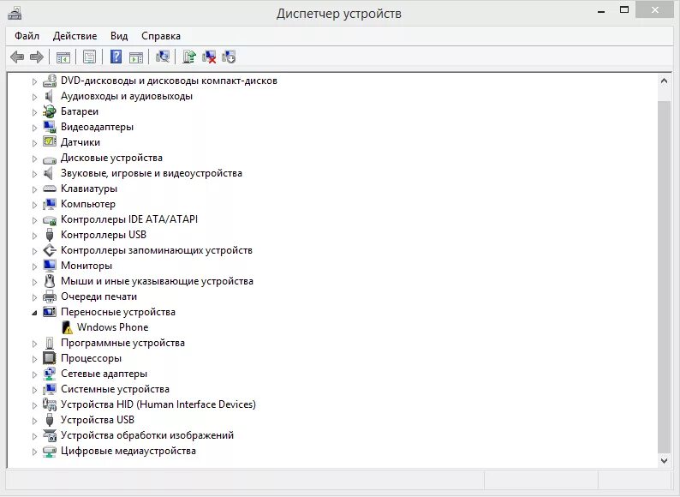Expand Устройства HID arrow
The image size is (680, 497).
(x=35, y=405)
